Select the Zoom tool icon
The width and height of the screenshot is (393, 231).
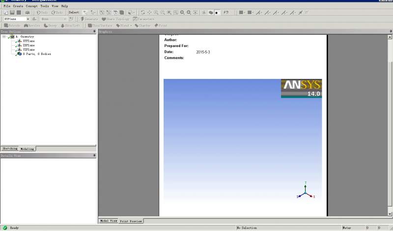click(x=156, y=13)
